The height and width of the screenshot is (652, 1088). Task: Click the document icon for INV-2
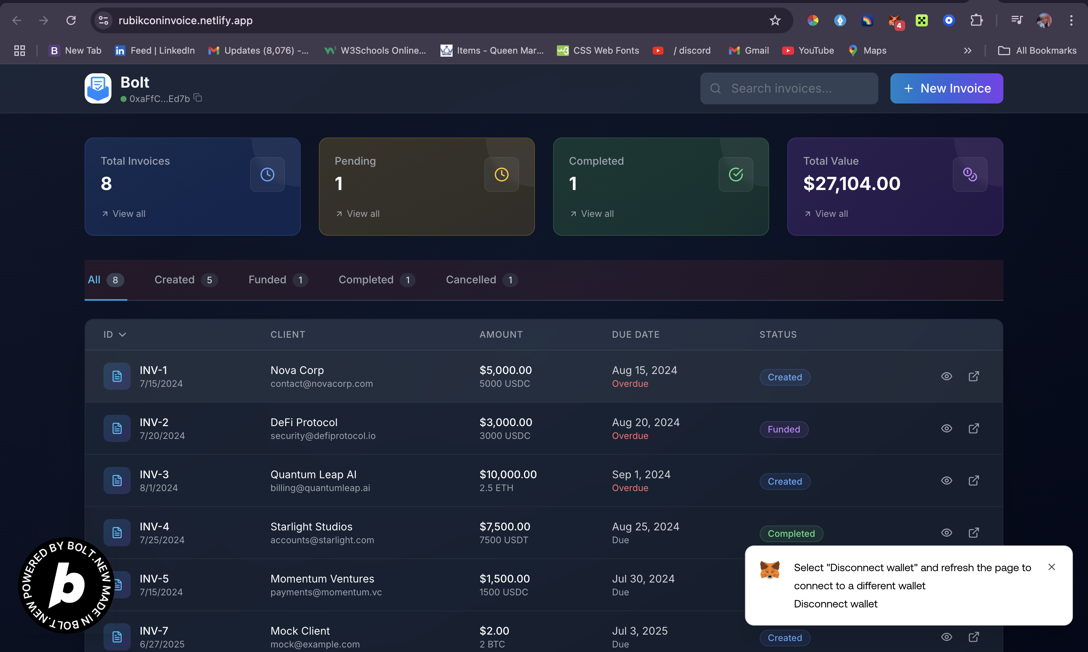tap(117, 428)
